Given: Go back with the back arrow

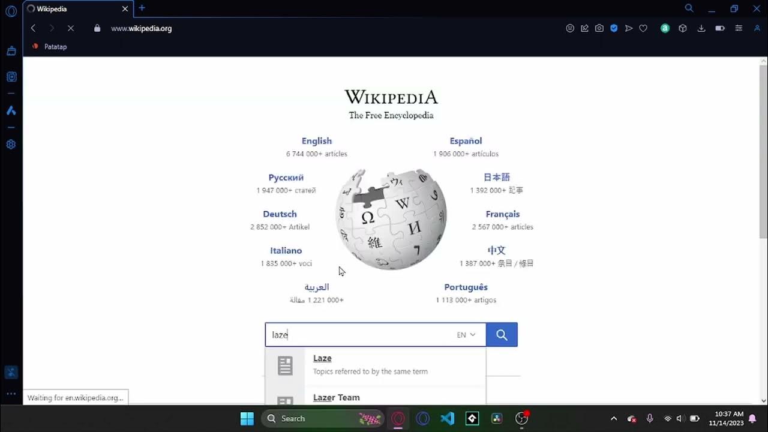Looking at the screenshot, I should (x=34, y=28).
